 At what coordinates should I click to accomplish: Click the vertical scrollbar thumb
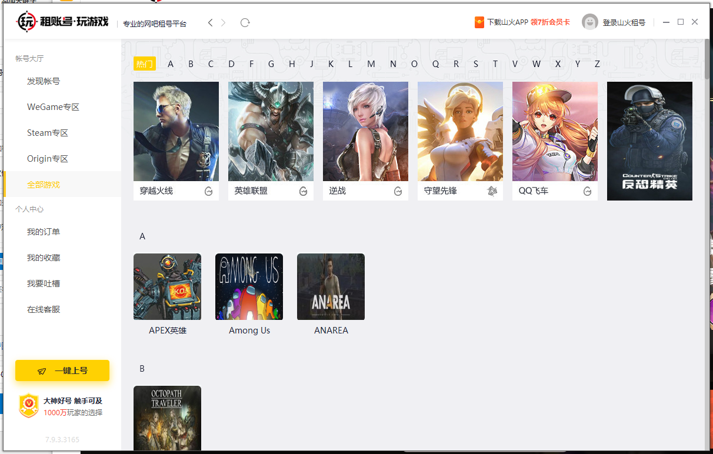[707, 59]
